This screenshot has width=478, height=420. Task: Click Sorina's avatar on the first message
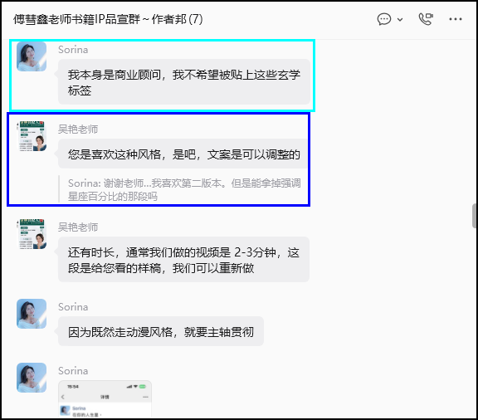pyautogui.click(x=32, y=56)
